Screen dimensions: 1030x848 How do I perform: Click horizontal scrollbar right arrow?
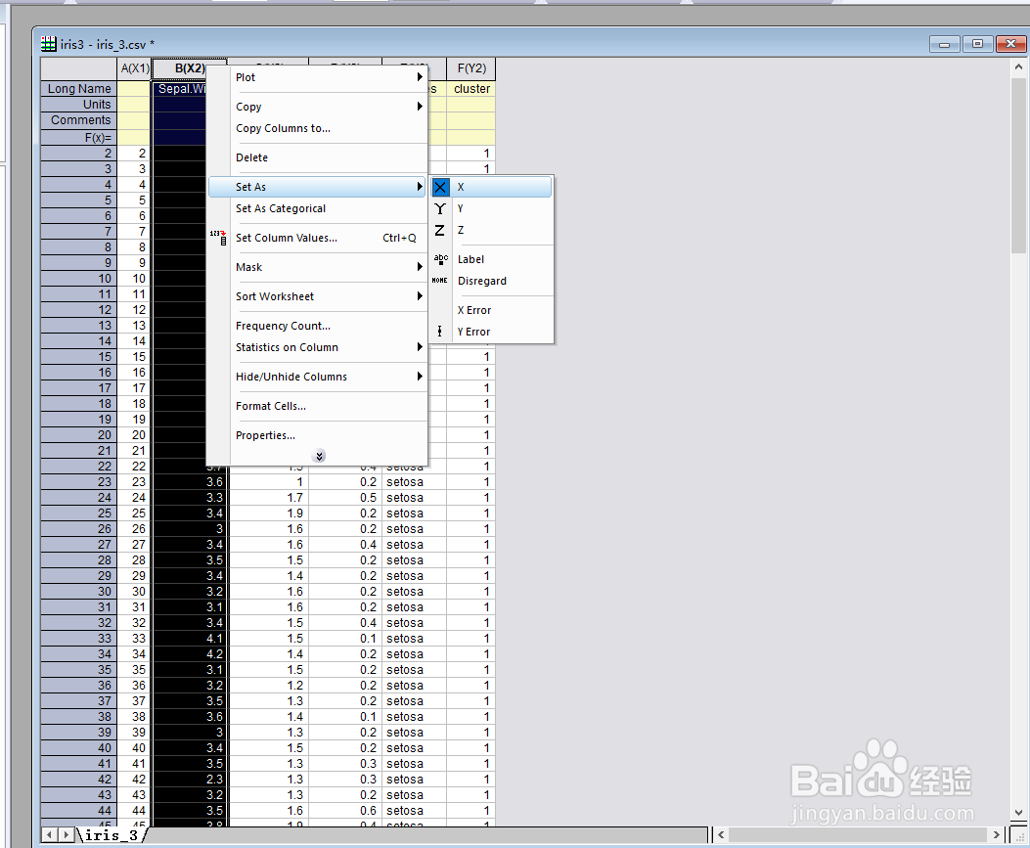997,835
